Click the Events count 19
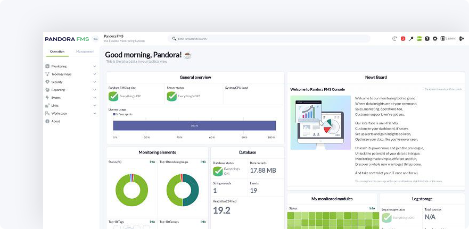Screen dimensions: 469x229 coord(253,191)
